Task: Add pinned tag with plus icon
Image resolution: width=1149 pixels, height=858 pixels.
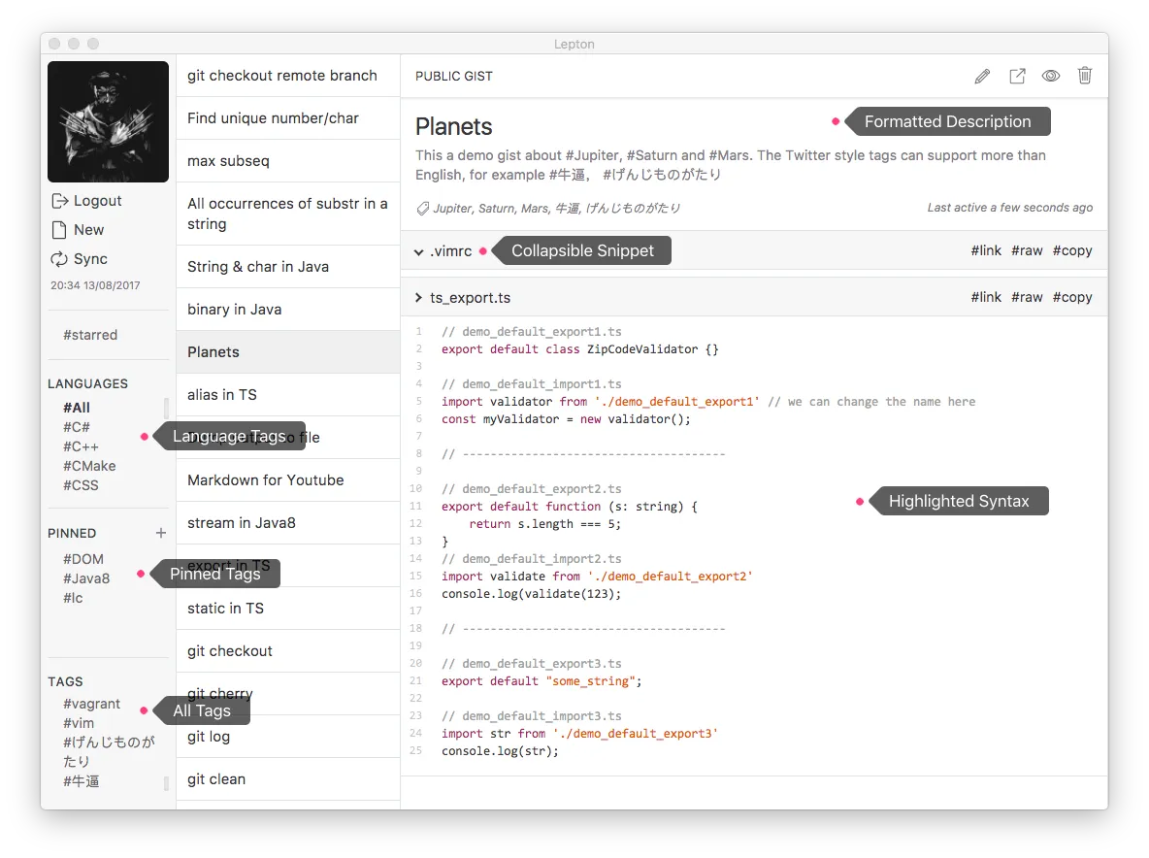Action: 160,533
